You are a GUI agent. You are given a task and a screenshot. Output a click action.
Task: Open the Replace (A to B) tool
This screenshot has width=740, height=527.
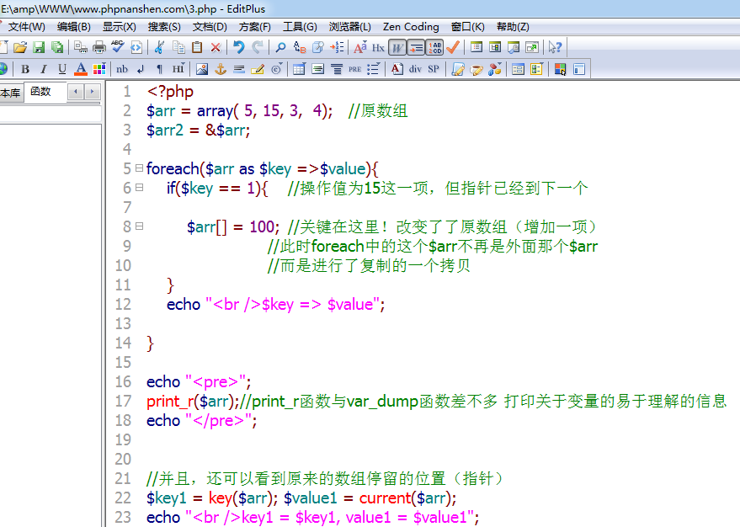tap(299, 47)
